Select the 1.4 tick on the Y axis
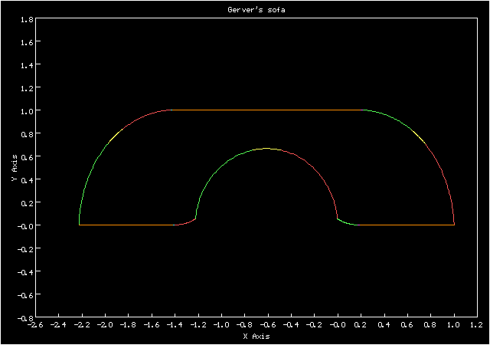 pos(27,65)
